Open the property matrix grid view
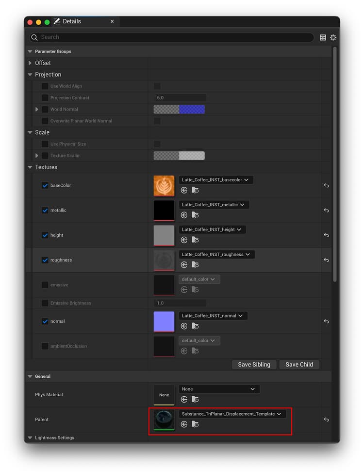The width and height of the screenshot is (364, 475). [323, 37]
